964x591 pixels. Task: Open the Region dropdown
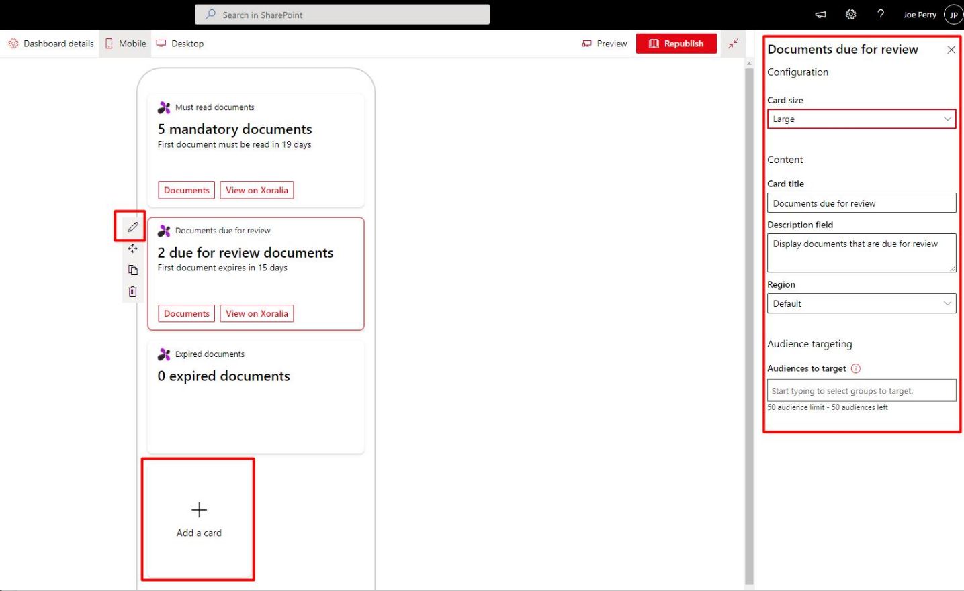[861, 303]
